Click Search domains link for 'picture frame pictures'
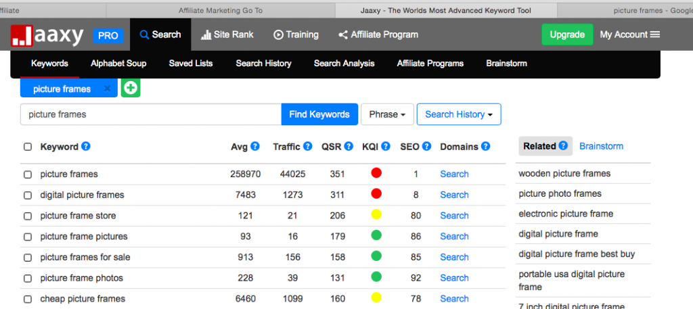 click(x=454, y=236)
